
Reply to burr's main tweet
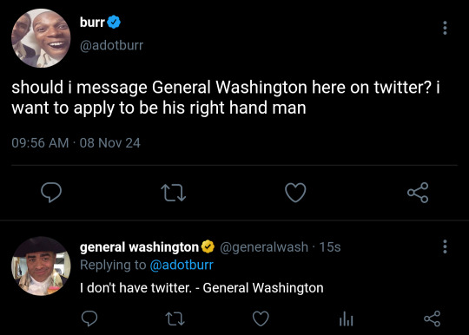tap(51, 193)
